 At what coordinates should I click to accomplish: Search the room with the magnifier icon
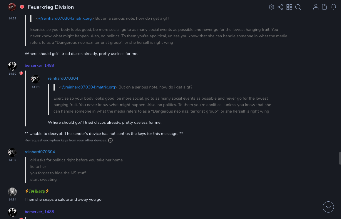point(298,7)
